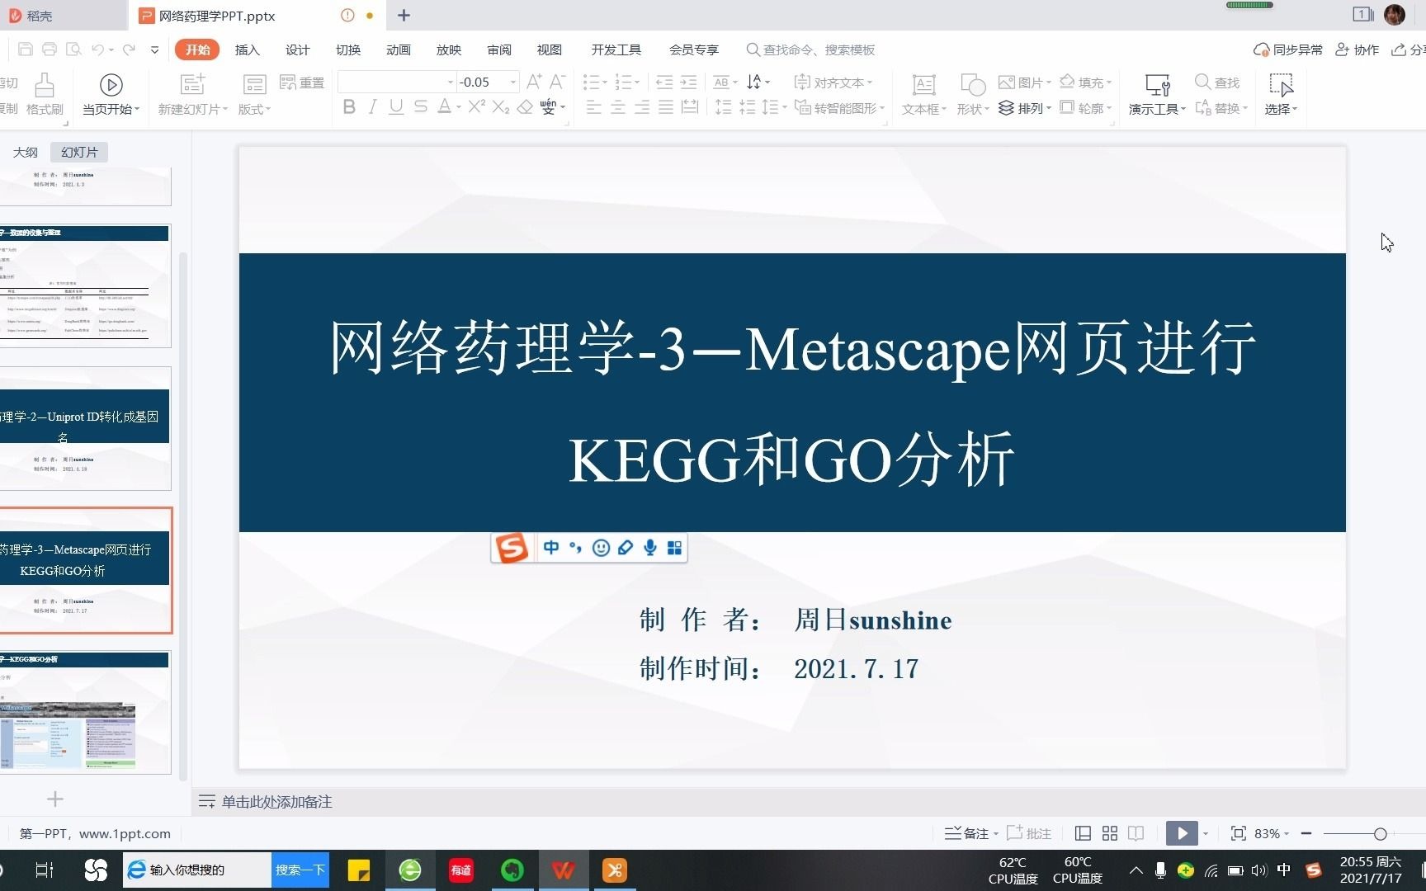Increase font size with the larger-A icon

(x=534, y=82)
